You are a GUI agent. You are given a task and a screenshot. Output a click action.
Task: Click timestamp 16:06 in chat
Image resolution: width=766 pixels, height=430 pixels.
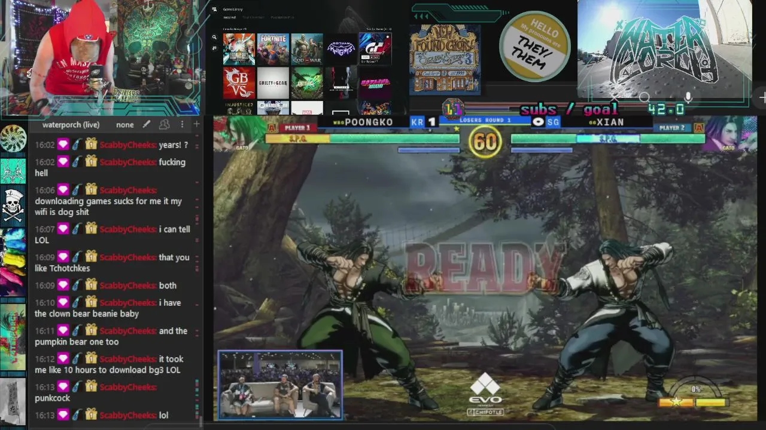click(x=45, y=190)
